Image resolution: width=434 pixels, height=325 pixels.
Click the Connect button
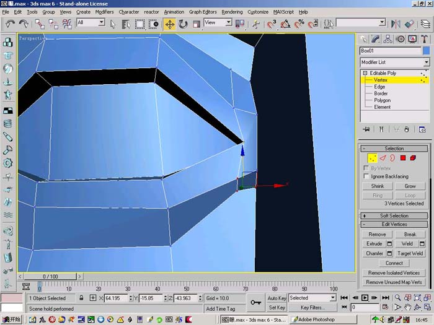click(394, 263)
